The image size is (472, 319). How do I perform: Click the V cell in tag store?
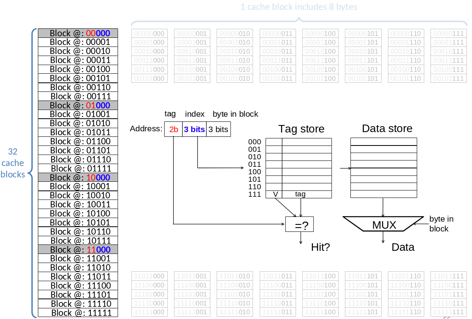[x=274, y=194]
